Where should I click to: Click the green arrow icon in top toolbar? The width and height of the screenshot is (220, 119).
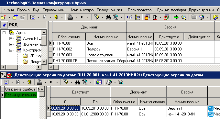coord(176,17)
